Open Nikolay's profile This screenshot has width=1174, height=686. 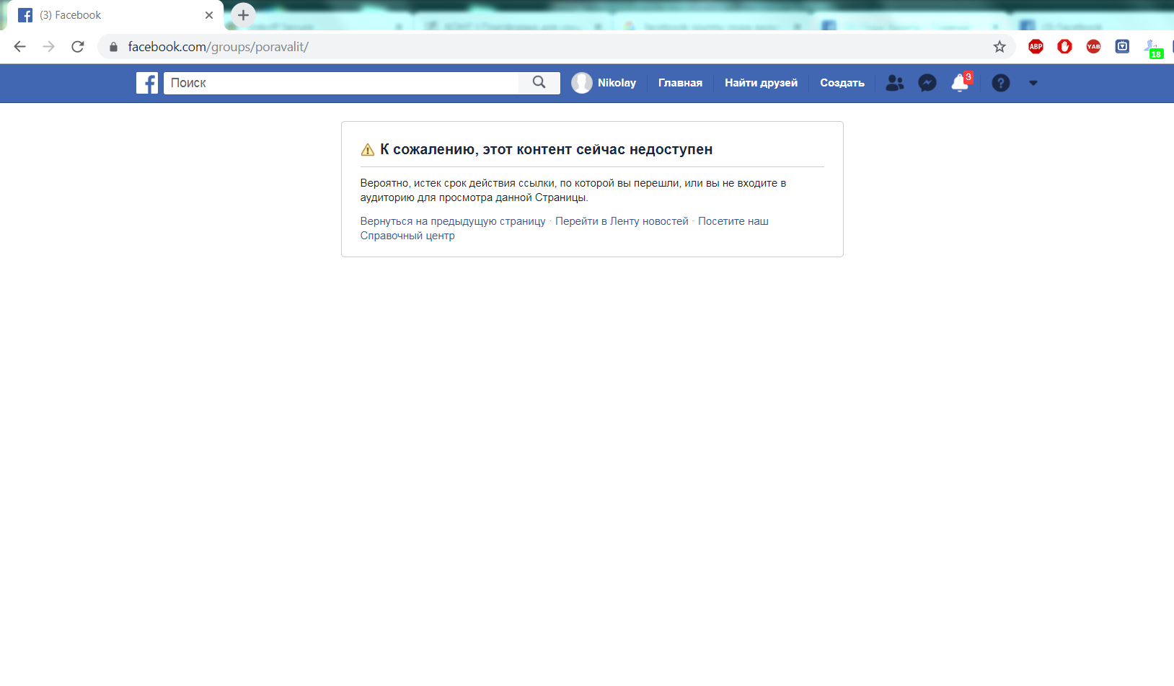604,83
